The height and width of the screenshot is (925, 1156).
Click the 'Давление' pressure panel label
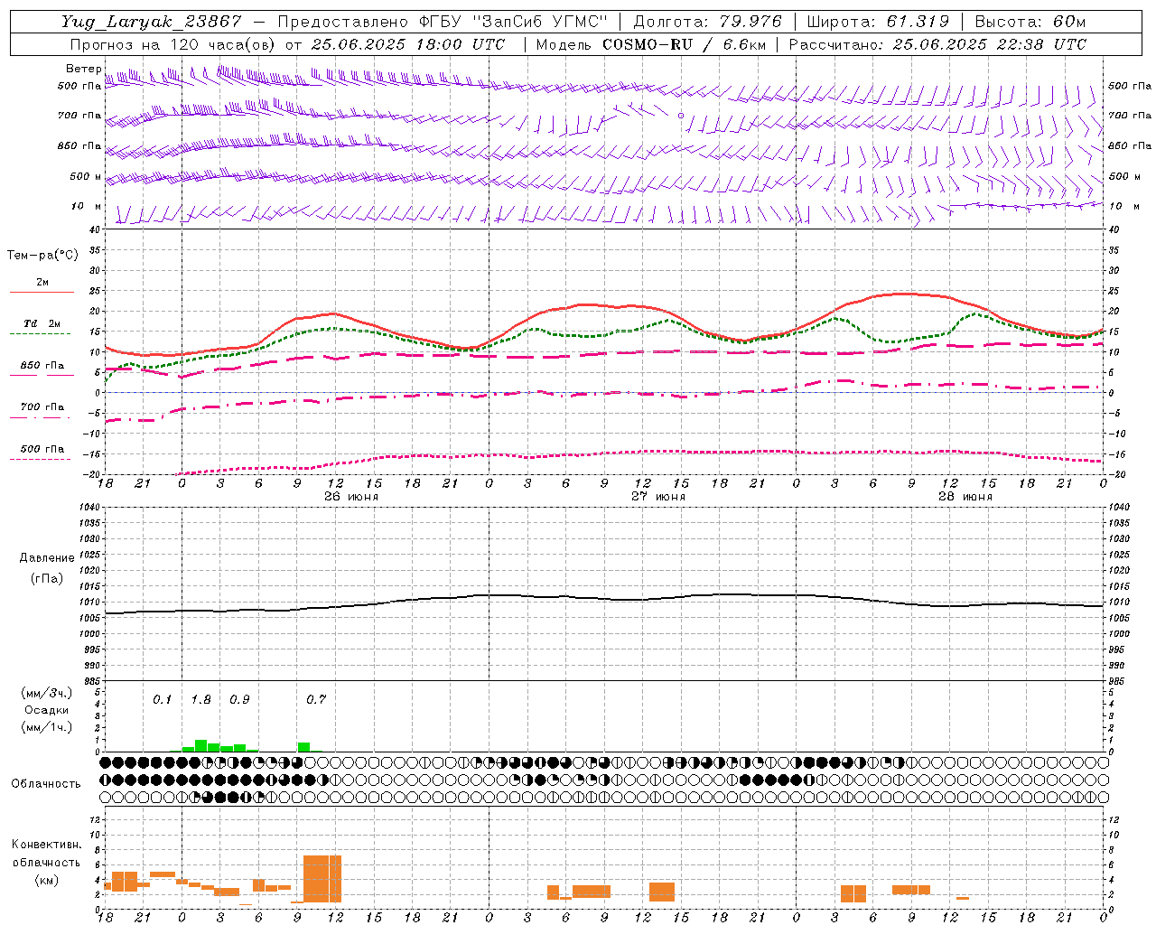click(x=47, y=558)
